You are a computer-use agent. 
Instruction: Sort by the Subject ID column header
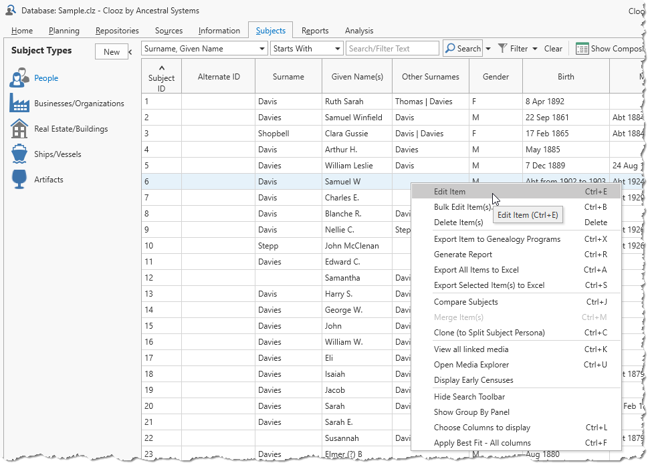pyautogui.click(x=161, y=77)
